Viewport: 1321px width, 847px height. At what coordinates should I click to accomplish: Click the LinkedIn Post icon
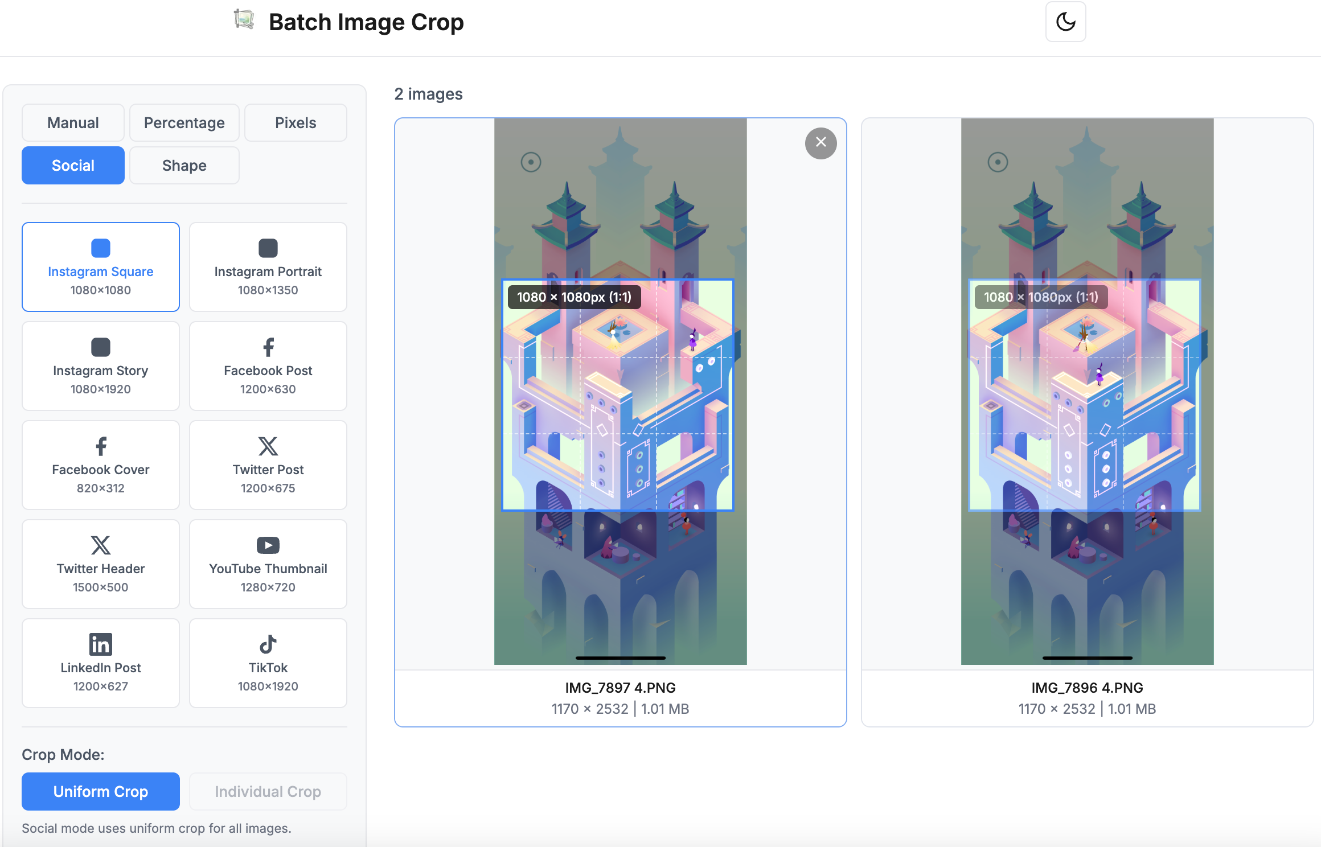100,644
